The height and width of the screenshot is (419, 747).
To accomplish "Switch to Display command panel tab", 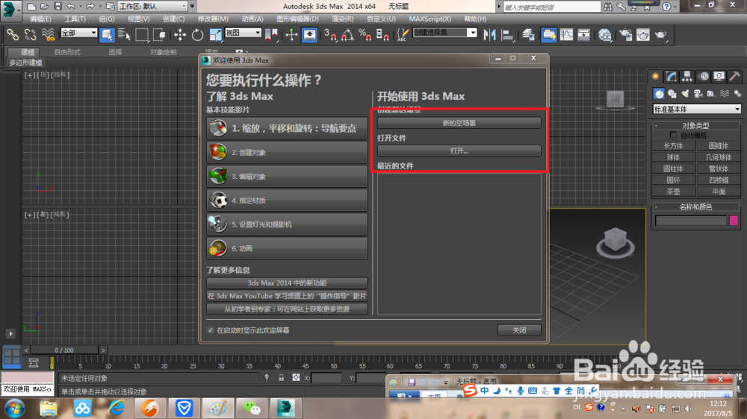I will click(719, 77).
